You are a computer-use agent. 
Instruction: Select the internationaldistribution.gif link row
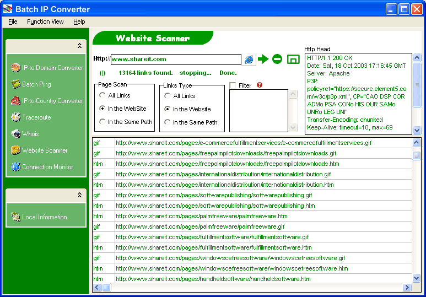(252, 175)
